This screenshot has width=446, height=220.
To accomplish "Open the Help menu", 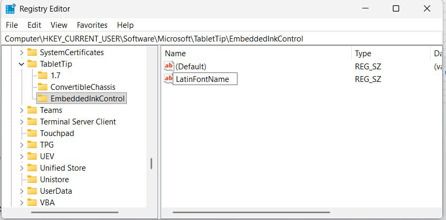I will point(125,25).
